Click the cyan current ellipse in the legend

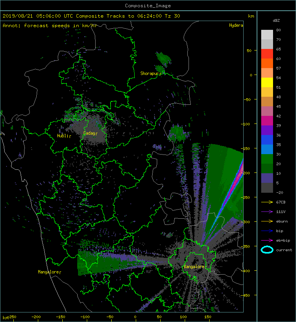pyautogui.click(x=267, y=250)
